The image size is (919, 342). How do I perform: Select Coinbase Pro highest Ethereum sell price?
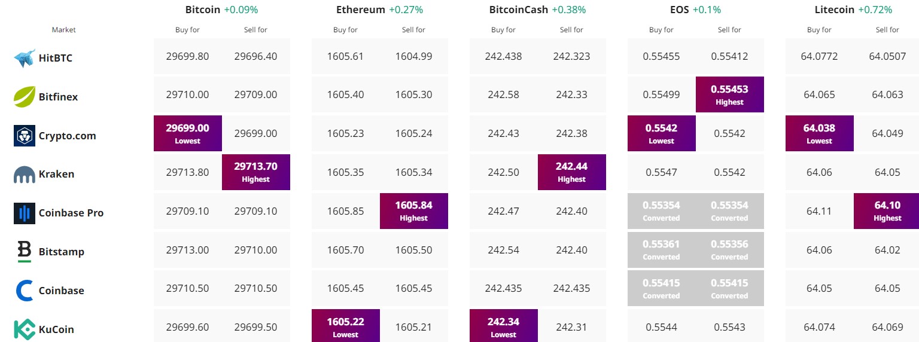[414, 211]
